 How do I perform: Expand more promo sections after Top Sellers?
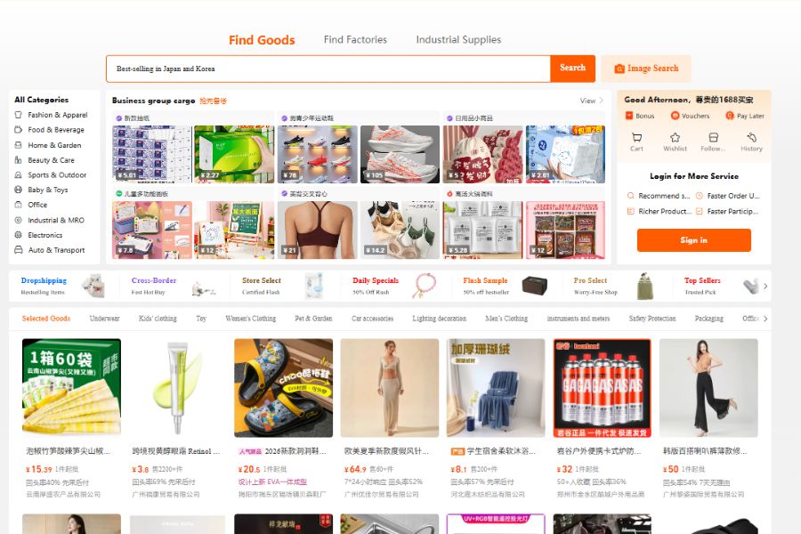[765, 287]
